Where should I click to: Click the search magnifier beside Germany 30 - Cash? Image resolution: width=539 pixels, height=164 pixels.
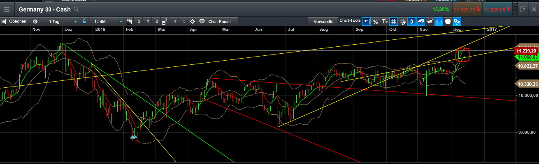click(x=77, y=9)
